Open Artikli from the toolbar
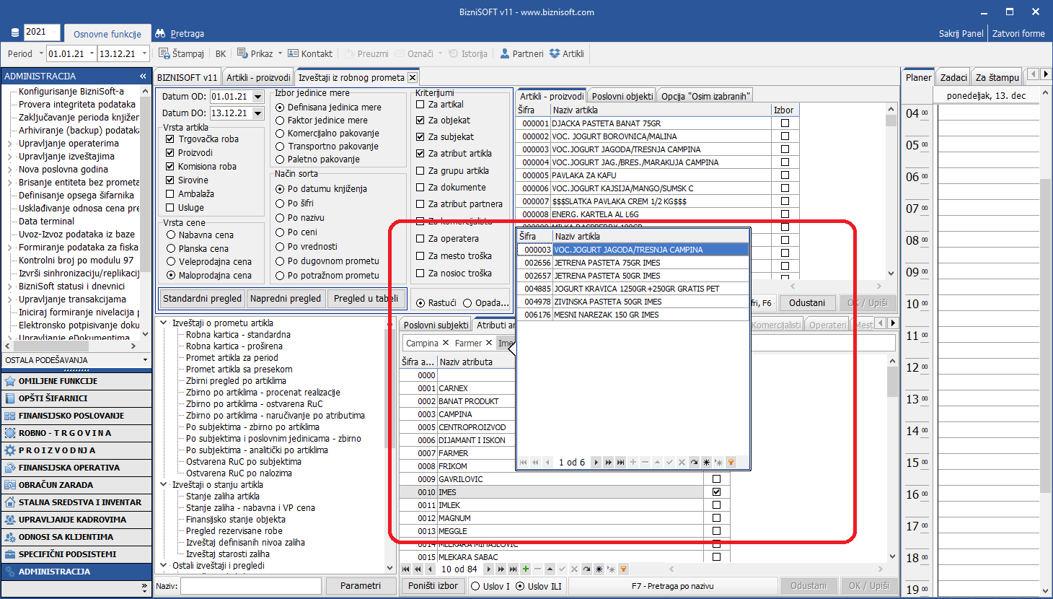The image size is (1053, 599). tap(555, 53)
